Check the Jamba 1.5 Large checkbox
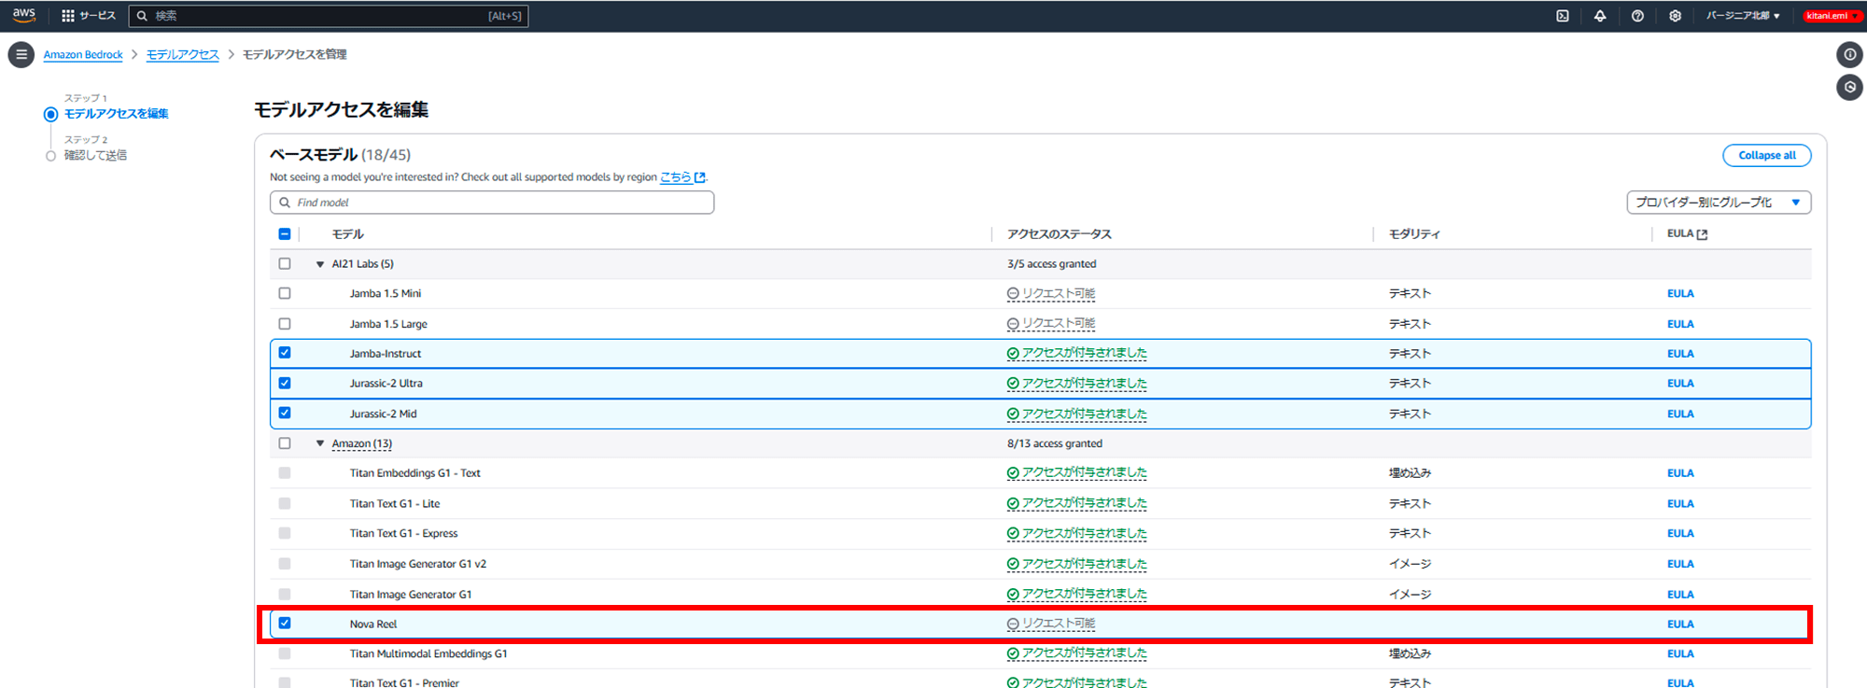This screenshot has width=1867, height=688. (285, 324)
